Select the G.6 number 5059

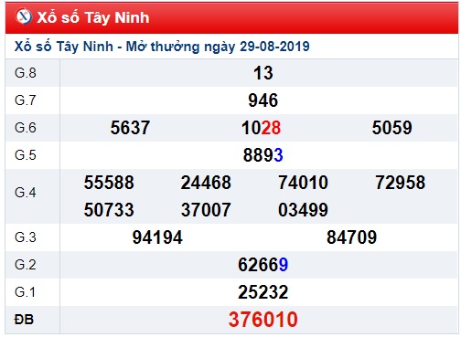(x=392, y=128)
